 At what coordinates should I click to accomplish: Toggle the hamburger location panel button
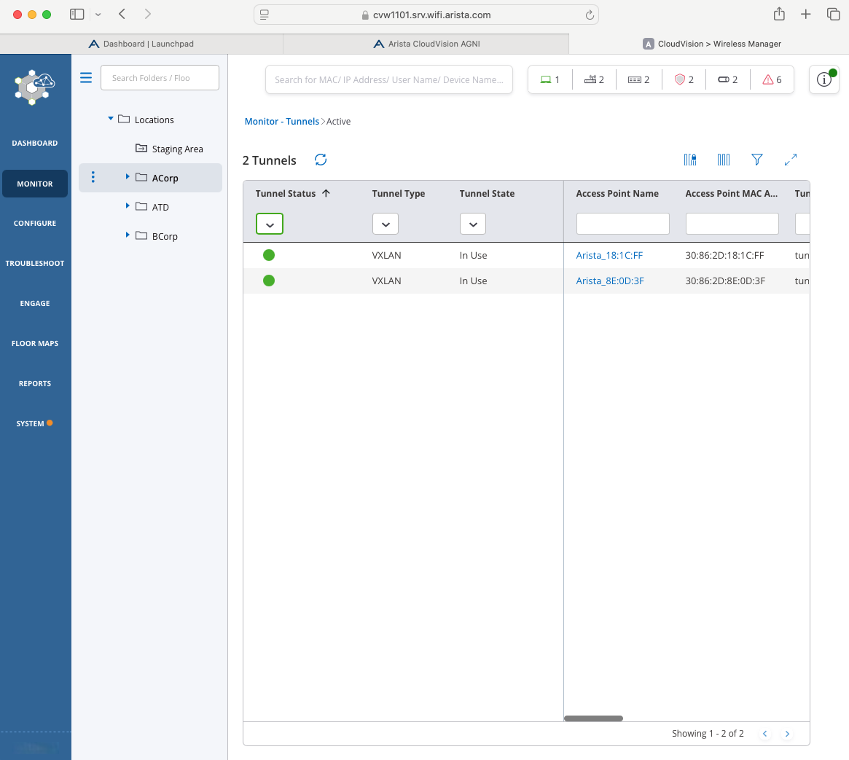point(86,77)
